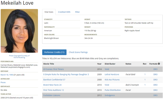This screenshot has height=99, width=163.
Task: Select the height value 5 feet, 6 inches
Action: [94, 23]
